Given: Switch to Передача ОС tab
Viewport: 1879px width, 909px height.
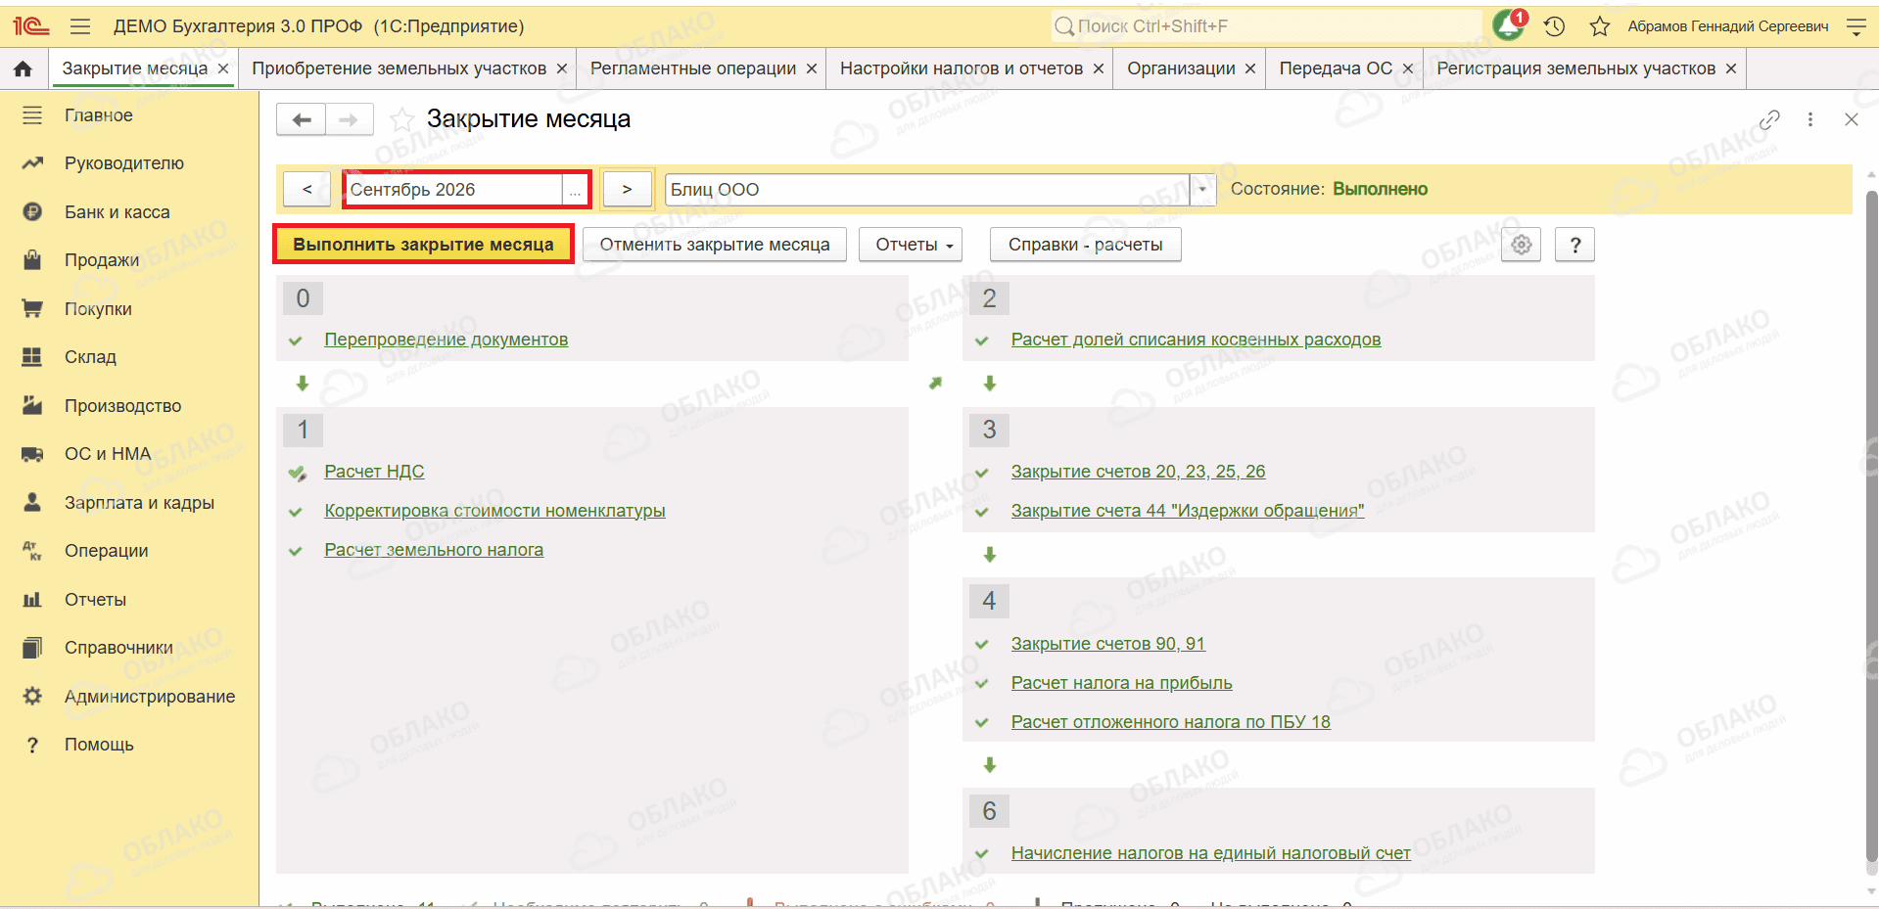Looking at the screenshot, I should (1336, 68).
